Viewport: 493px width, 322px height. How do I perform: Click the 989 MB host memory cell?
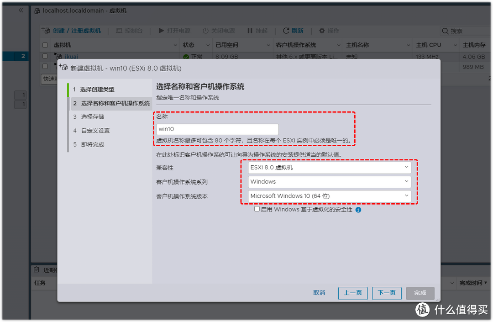click(x=473, y=67)
